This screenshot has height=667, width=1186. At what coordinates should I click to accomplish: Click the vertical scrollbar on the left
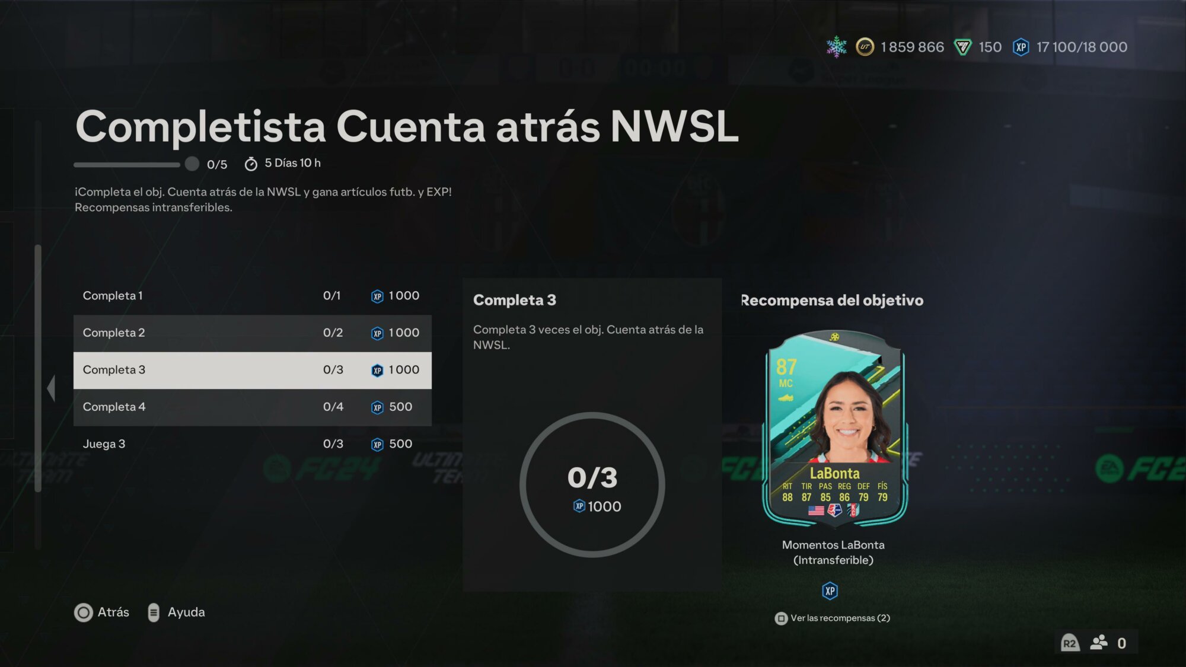coord(38,368)
